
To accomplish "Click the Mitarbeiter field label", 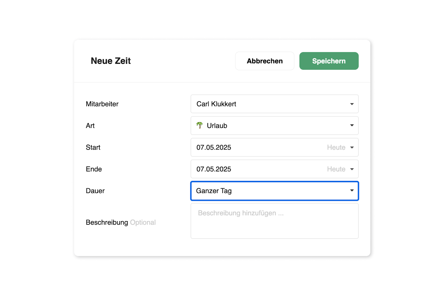I will coord(102,104).
